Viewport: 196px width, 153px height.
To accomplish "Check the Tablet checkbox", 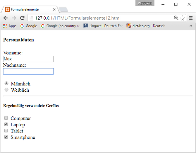I will [6, 131].
